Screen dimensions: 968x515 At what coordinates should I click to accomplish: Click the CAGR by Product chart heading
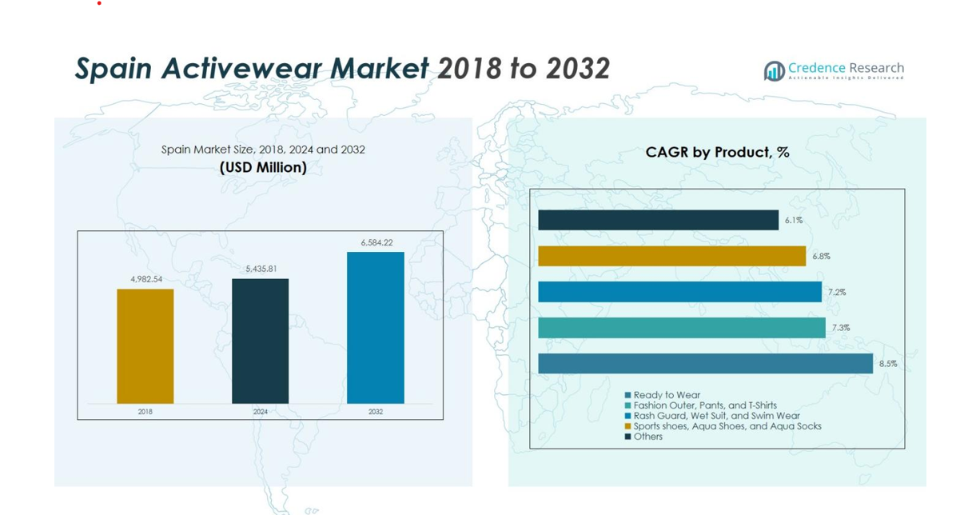point(717,152)
